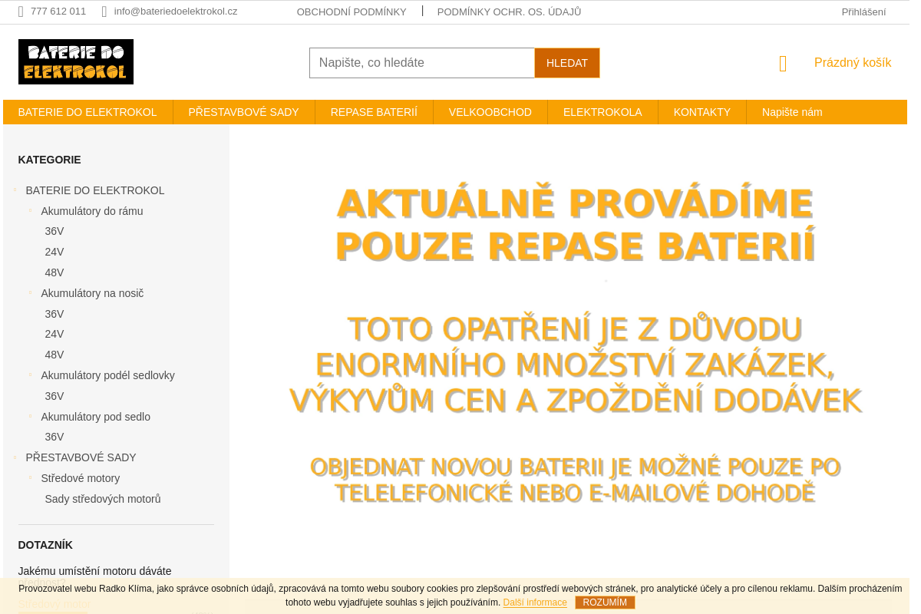
Task: Click the HLEDAT search button
Action: (567, 63)
